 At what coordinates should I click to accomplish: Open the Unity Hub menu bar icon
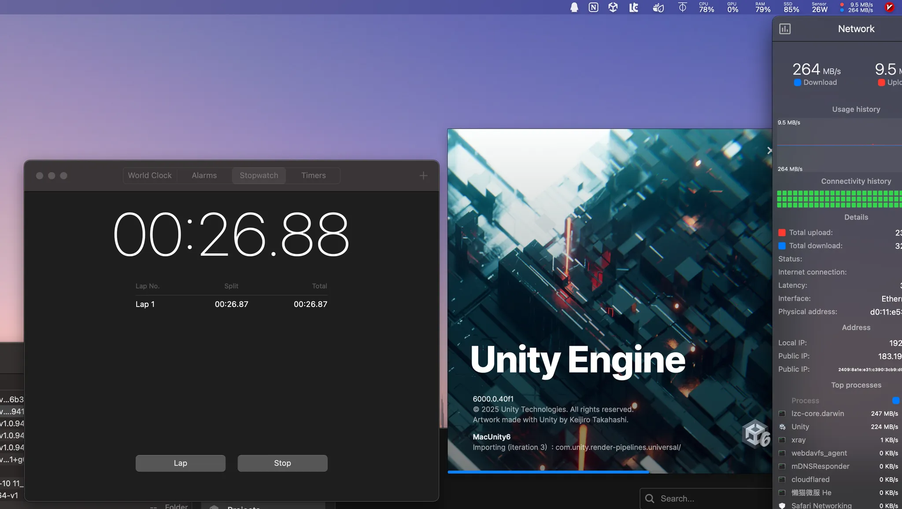click(613, 7)
